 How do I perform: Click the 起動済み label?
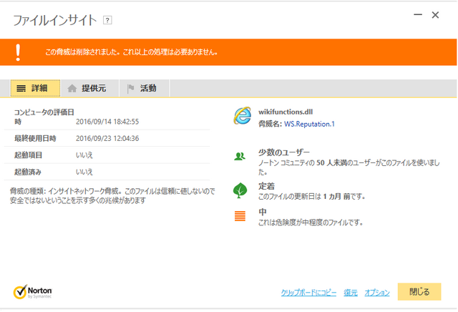point(28,172)
